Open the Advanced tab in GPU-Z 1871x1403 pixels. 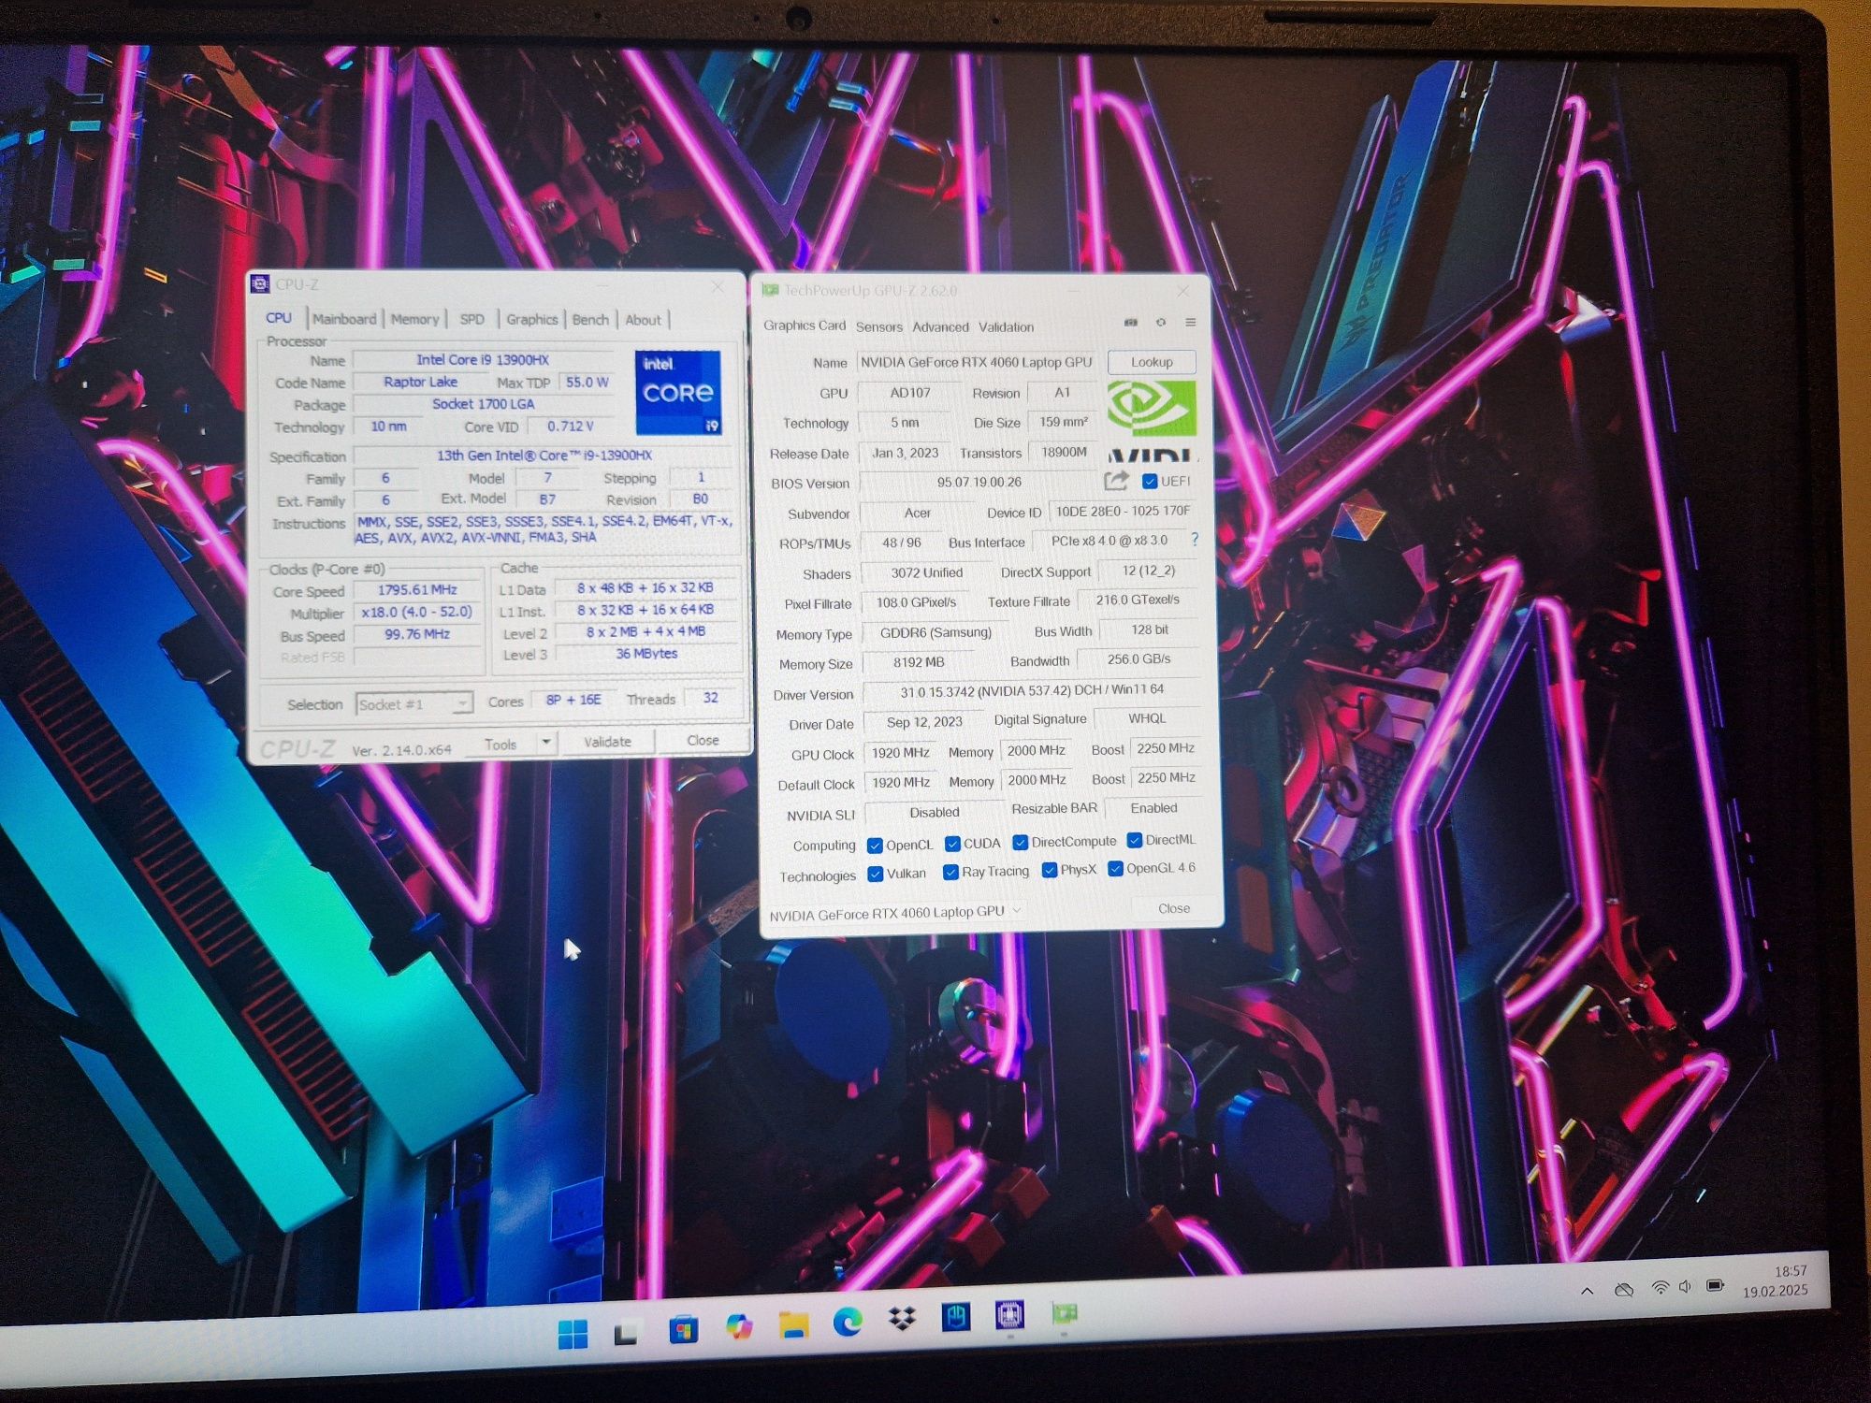tap(940, 326)
